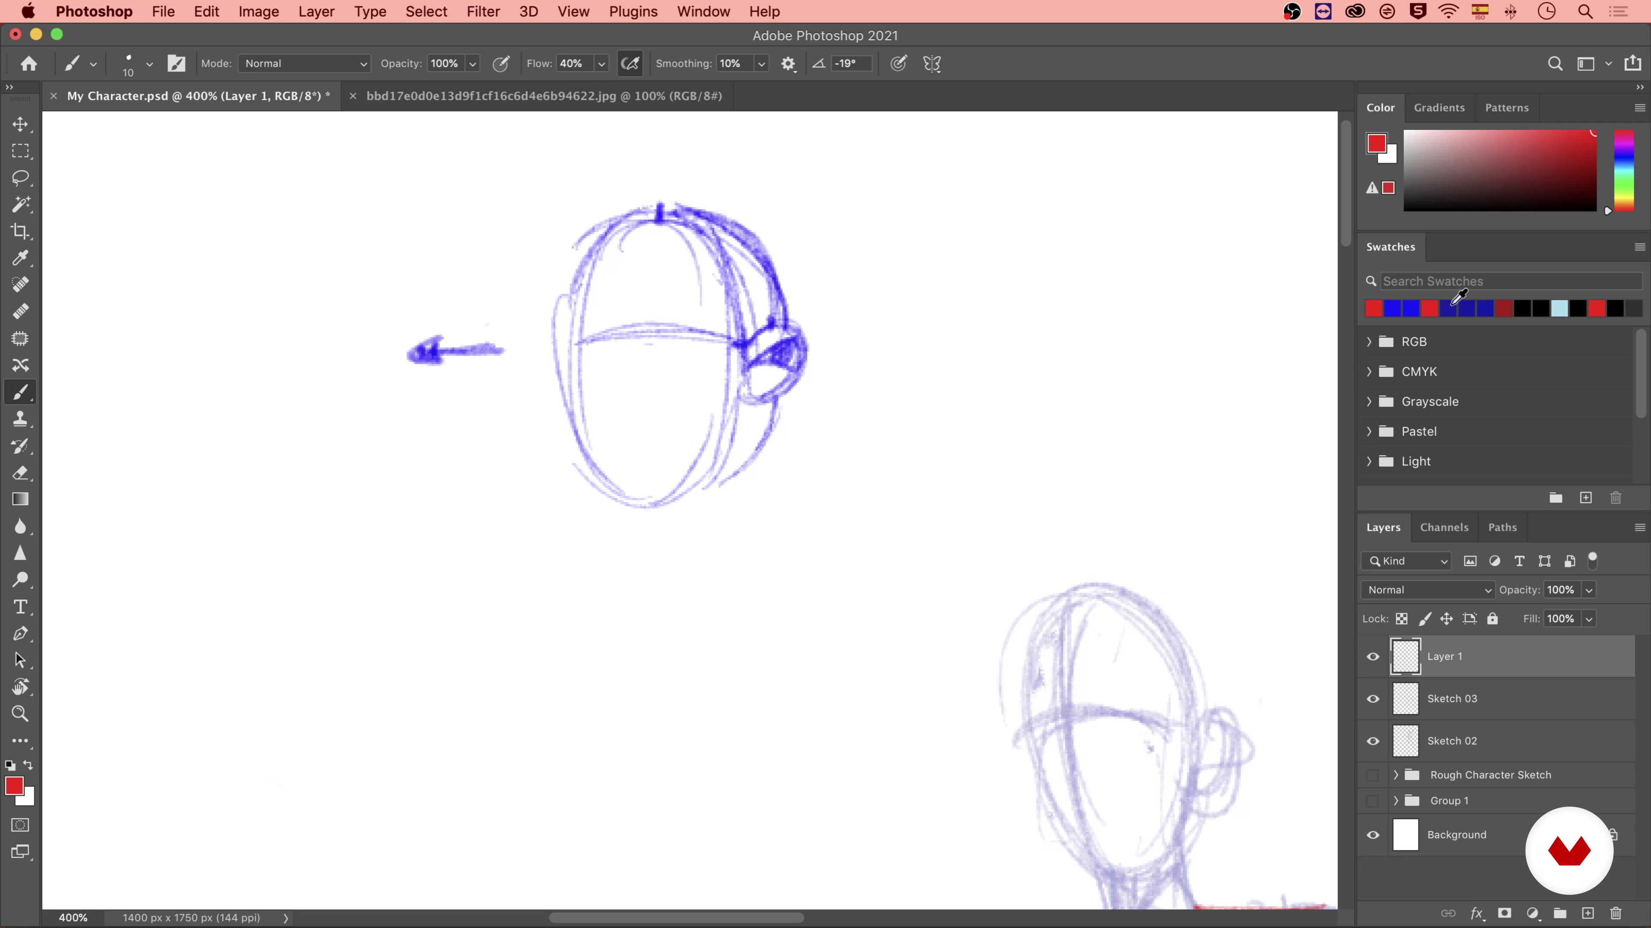Create new adjustment layer
Viewport: 1651px width, 928px height.
pyautogui.click(x=1532, y=913)
